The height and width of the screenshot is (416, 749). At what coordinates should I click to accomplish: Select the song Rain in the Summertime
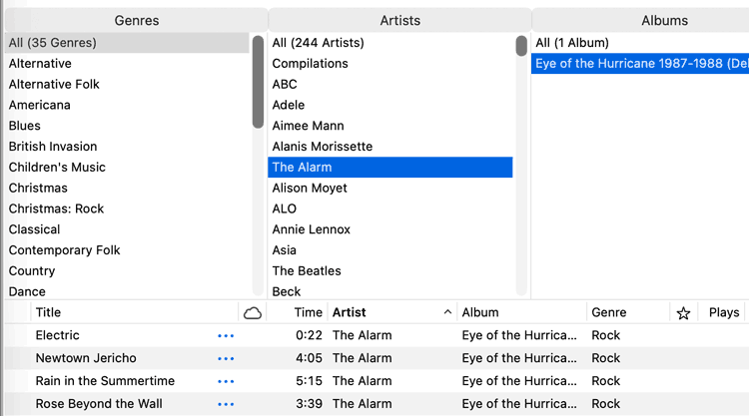105,381
